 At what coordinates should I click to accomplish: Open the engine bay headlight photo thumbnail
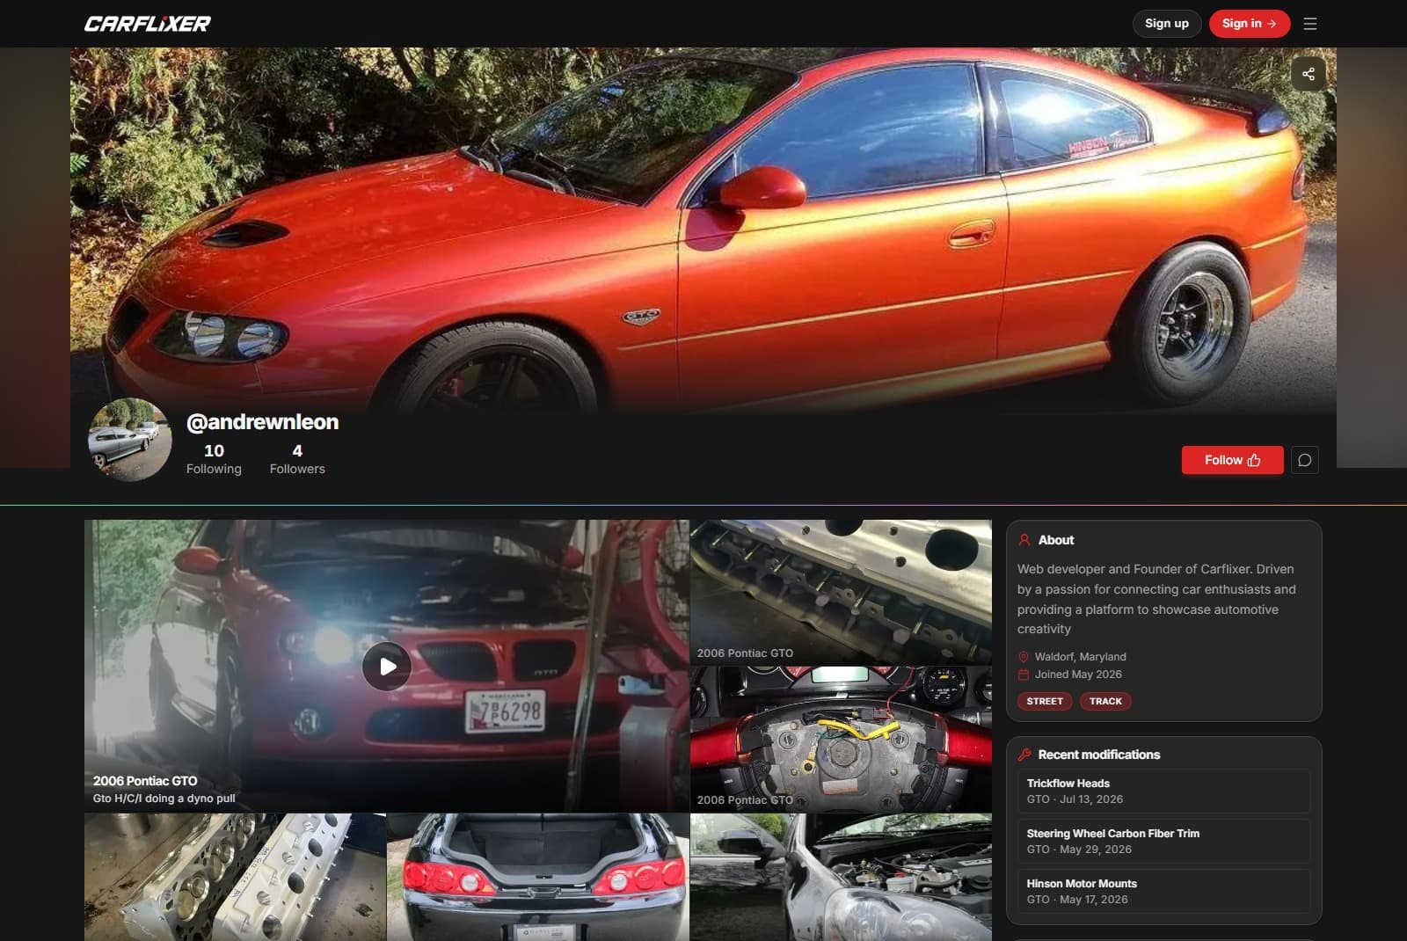(841, 877)
